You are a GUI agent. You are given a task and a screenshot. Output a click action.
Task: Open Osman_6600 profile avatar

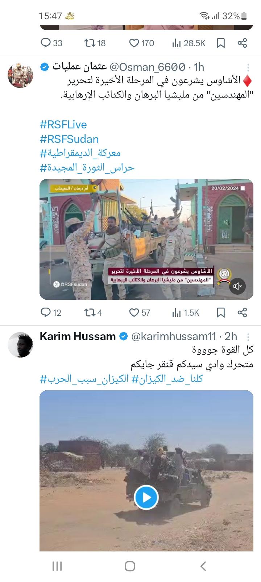pos(21,75)
